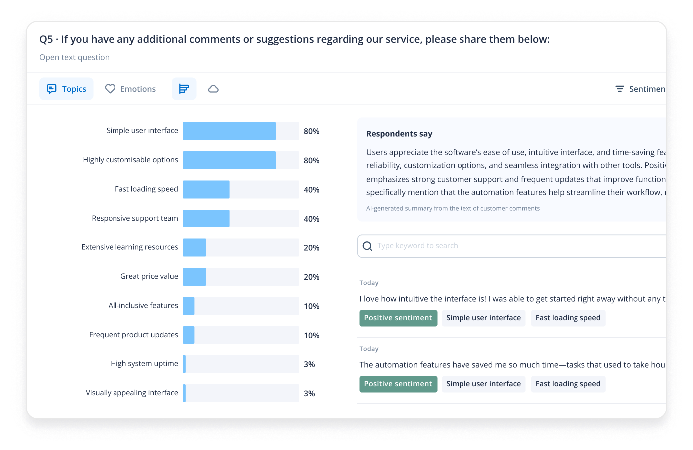Open the Topics tab
The height and width of the screenshot is (450, 693).
(x=66, y=89)
